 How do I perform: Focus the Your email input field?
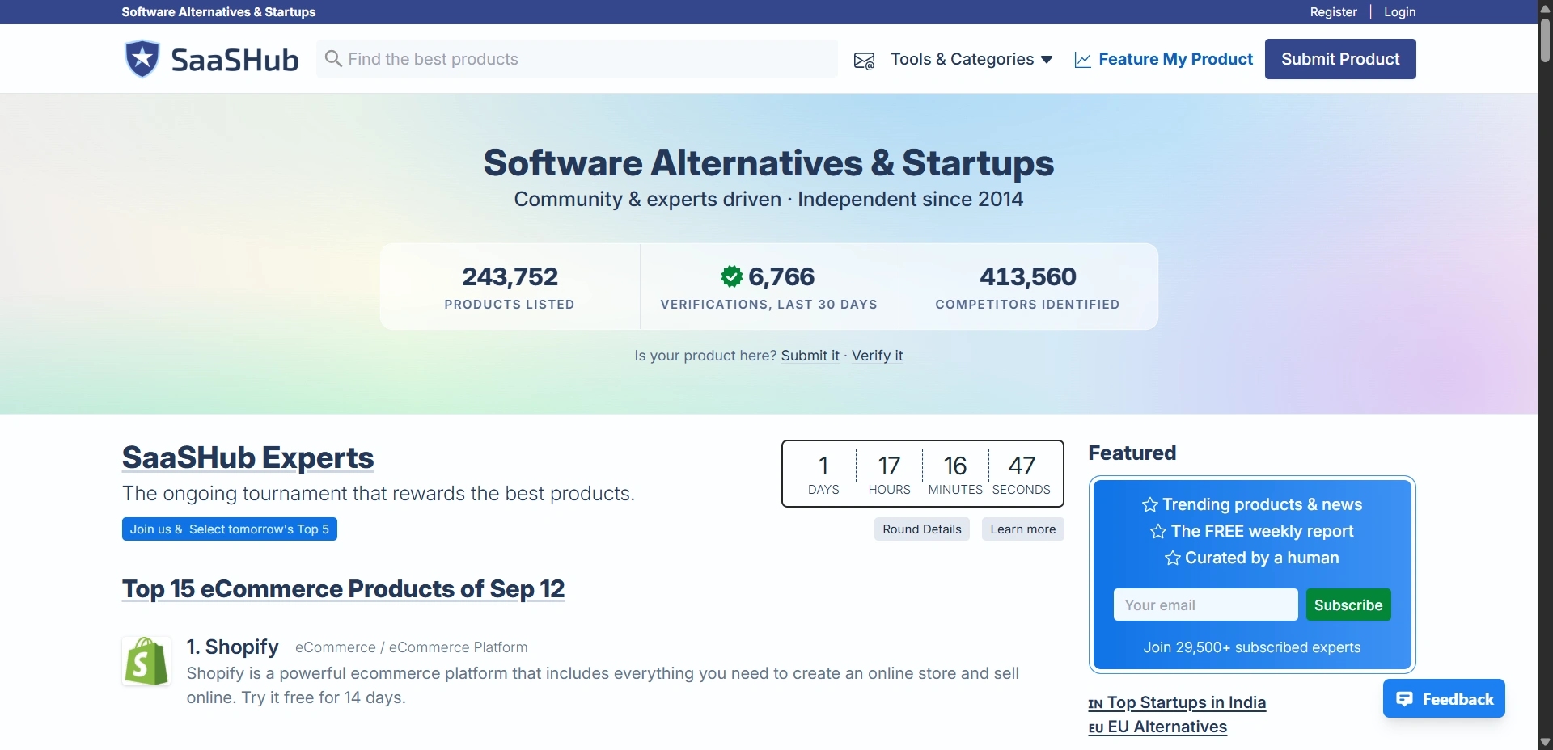1206,605
